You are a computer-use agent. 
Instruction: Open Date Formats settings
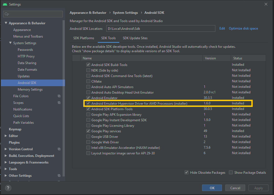[x=27, y=70]
